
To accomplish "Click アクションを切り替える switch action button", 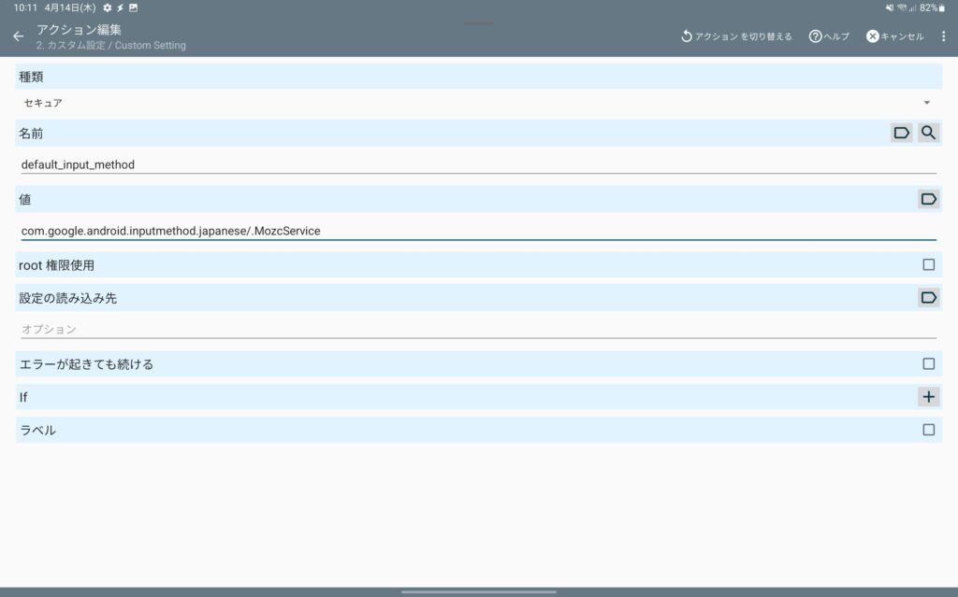I will [x=736, y=36].
